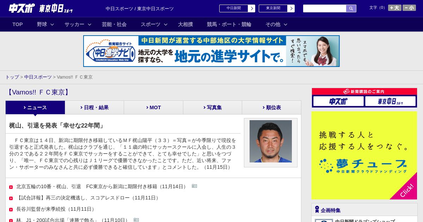
Task: Open the サッカー navigation menu
Action: [x=74, y=24]
